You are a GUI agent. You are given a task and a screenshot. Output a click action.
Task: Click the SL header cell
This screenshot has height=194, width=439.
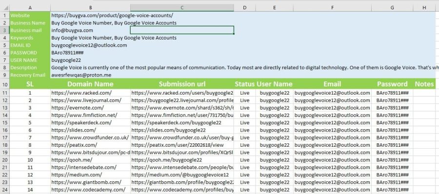30,84
